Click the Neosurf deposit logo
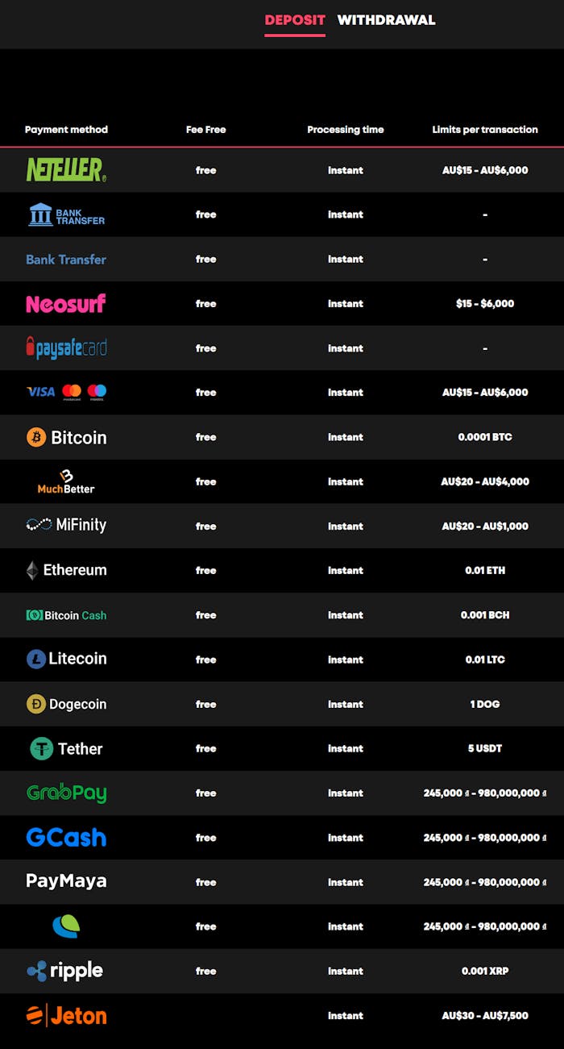 click(x=65, y=304)
